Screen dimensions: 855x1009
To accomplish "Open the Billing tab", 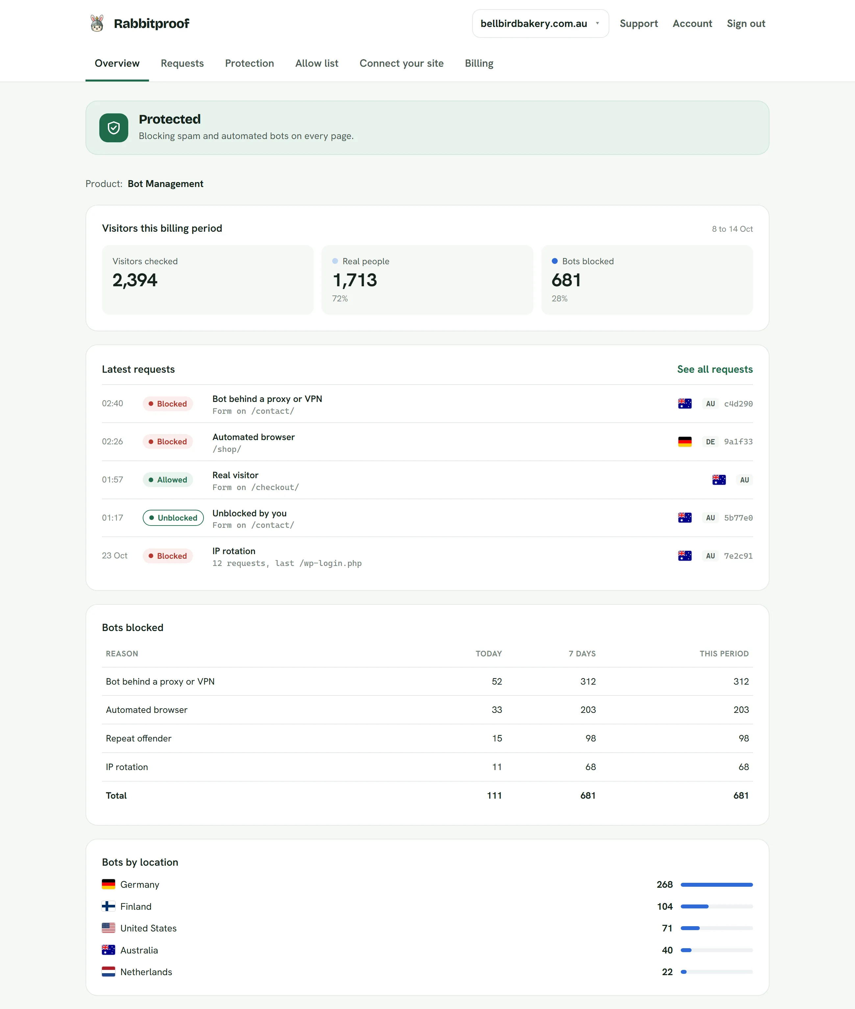I will (479, 63).
